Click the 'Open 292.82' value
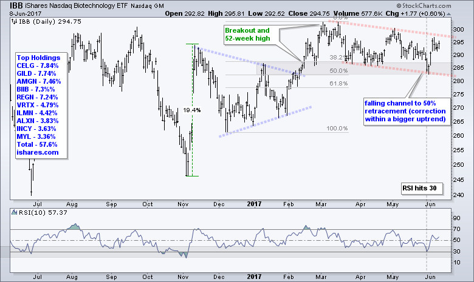This screenshot has height=282, width=474. pos(184,13)
